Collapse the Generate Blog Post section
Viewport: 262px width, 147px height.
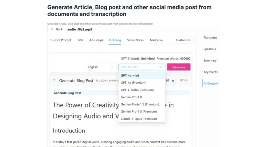[x=54, y=80]
